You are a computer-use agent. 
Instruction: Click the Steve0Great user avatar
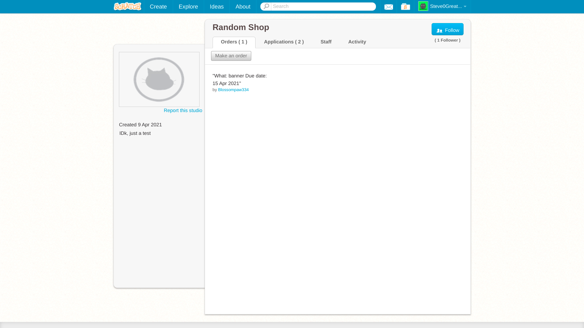coord(423,6)
